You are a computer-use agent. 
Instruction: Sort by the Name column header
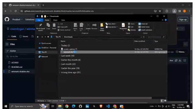point(63,41)
